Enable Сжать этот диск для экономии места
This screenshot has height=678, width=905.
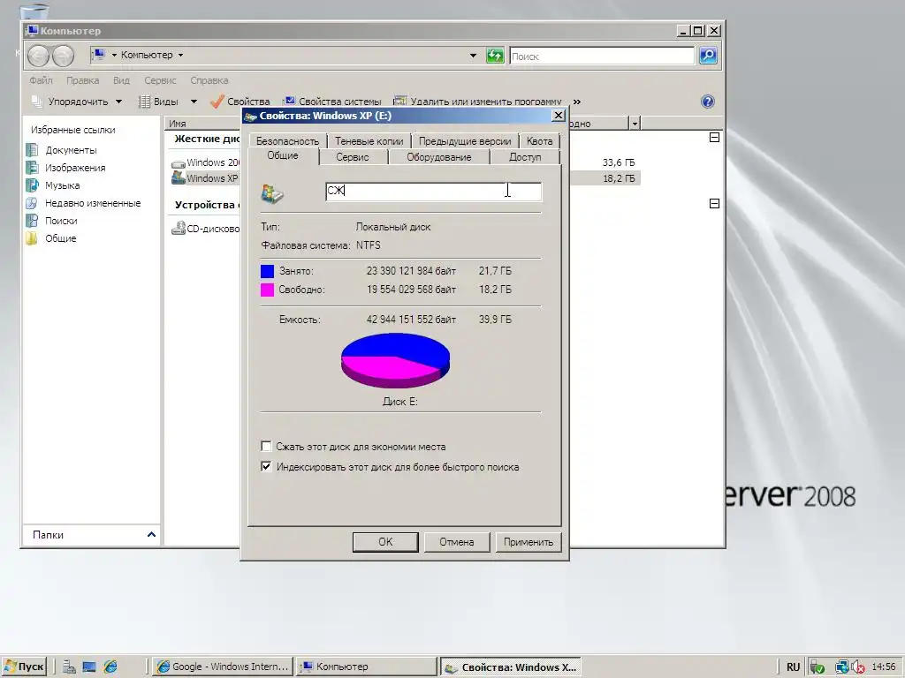pos(266,446)
